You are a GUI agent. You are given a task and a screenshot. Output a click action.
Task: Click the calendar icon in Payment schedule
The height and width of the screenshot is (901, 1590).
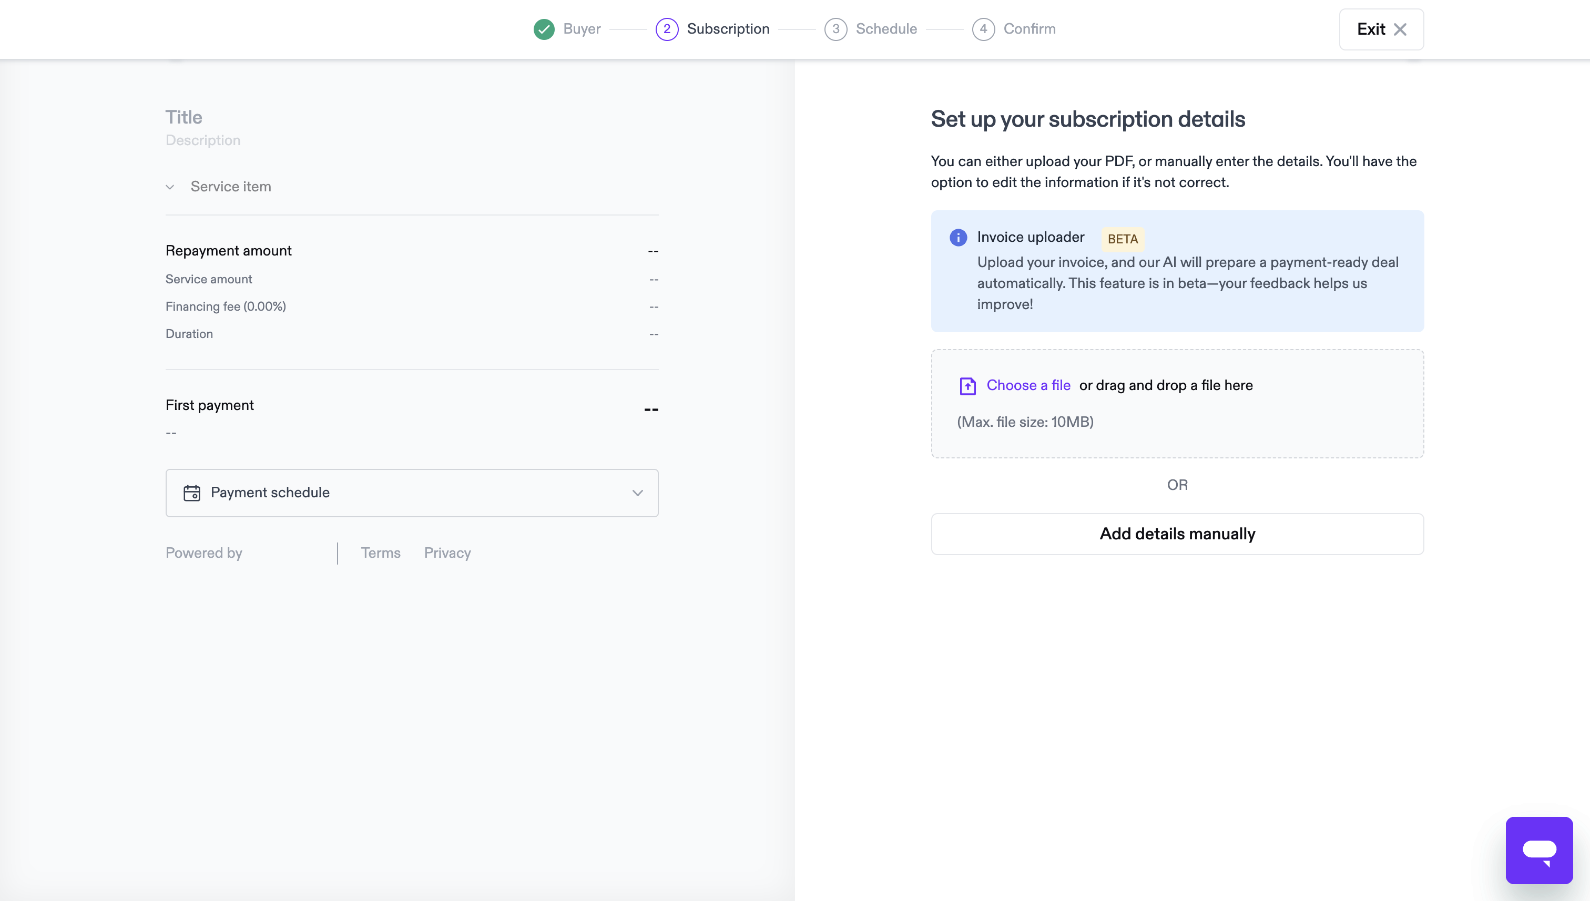192,493
